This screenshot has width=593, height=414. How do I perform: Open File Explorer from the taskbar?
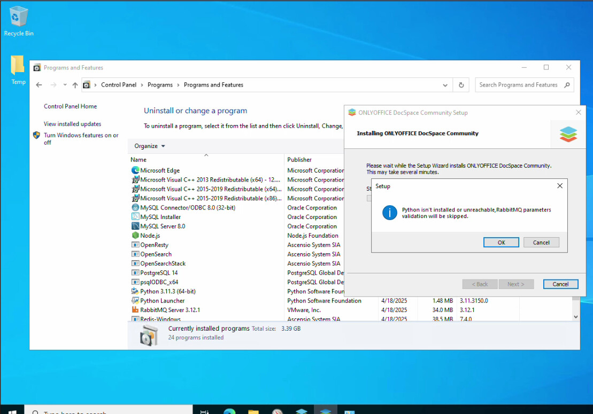click(253, 411)
